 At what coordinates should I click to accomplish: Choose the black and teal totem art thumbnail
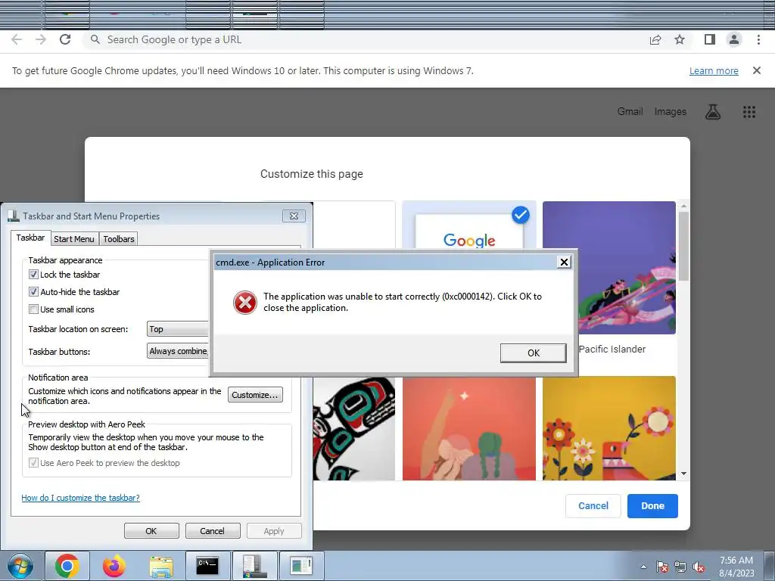[x=354, y=428]
